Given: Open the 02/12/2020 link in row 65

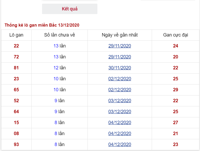Looking at the screenshot, I should [x=120, y=90].
